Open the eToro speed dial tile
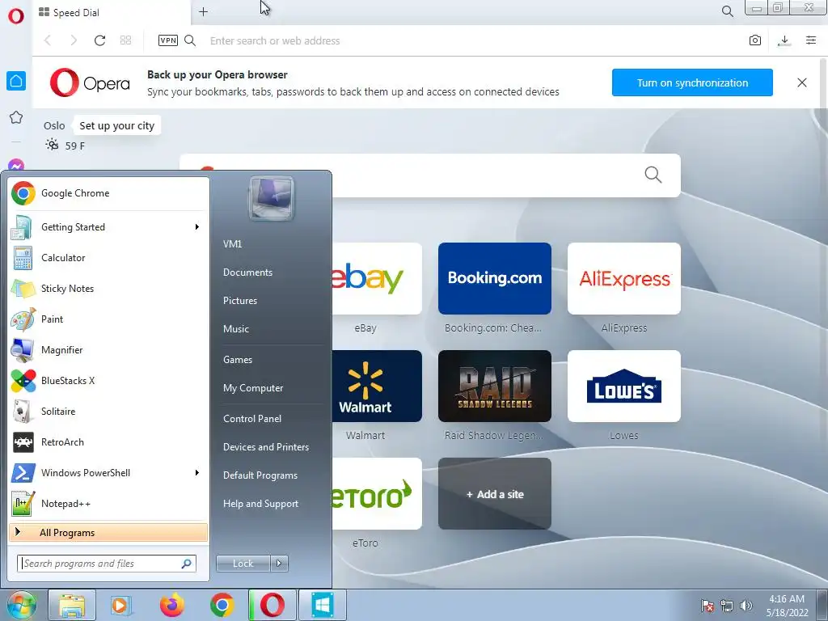This screenshot has height=621, width=828. (377, 494)
